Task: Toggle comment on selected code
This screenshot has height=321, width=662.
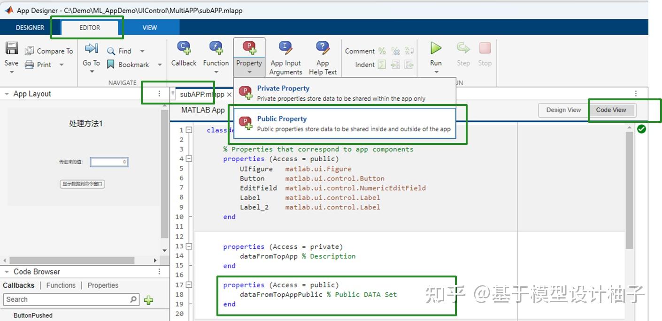Action: click(382, 51)
